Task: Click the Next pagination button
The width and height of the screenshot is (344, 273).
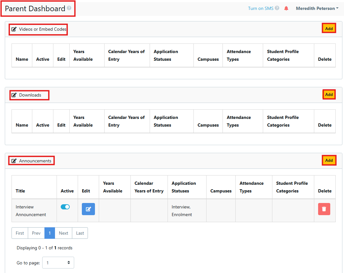Action: coord(63,233)
